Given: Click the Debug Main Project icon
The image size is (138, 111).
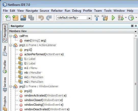Looking at the screenshot, I should tap(121, 18).
